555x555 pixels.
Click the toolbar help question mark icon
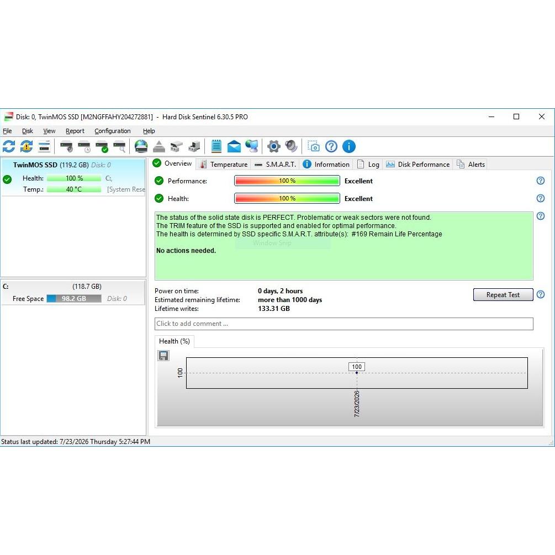coord(331,146)
